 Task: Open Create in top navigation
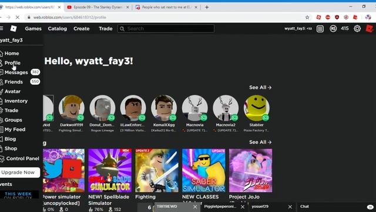(x=82, y=29)
